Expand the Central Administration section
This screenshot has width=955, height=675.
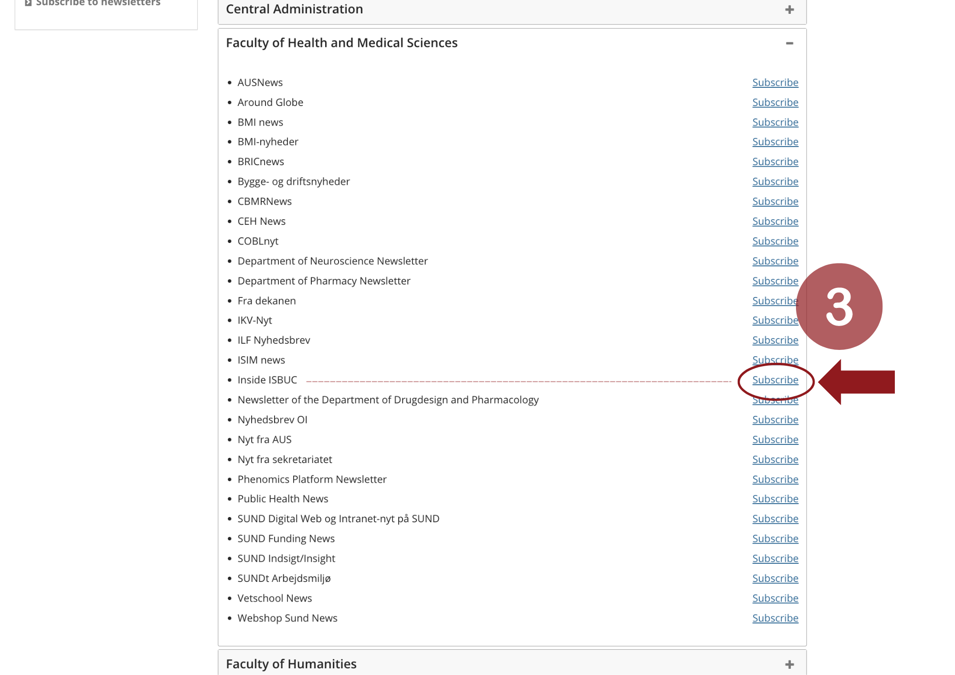coord(294,9)
